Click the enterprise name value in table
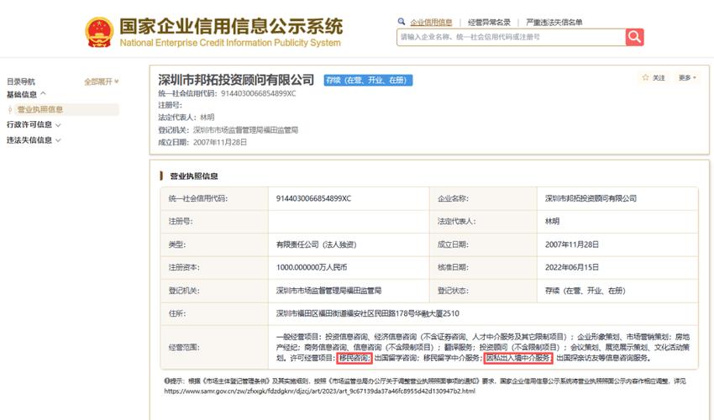The image size is (714, 420). pyautogui.click(x=591, y=198)
